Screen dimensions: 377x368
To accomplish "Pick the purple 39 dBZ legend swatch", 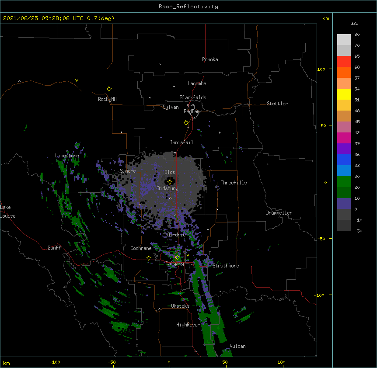I will point(344,149).
